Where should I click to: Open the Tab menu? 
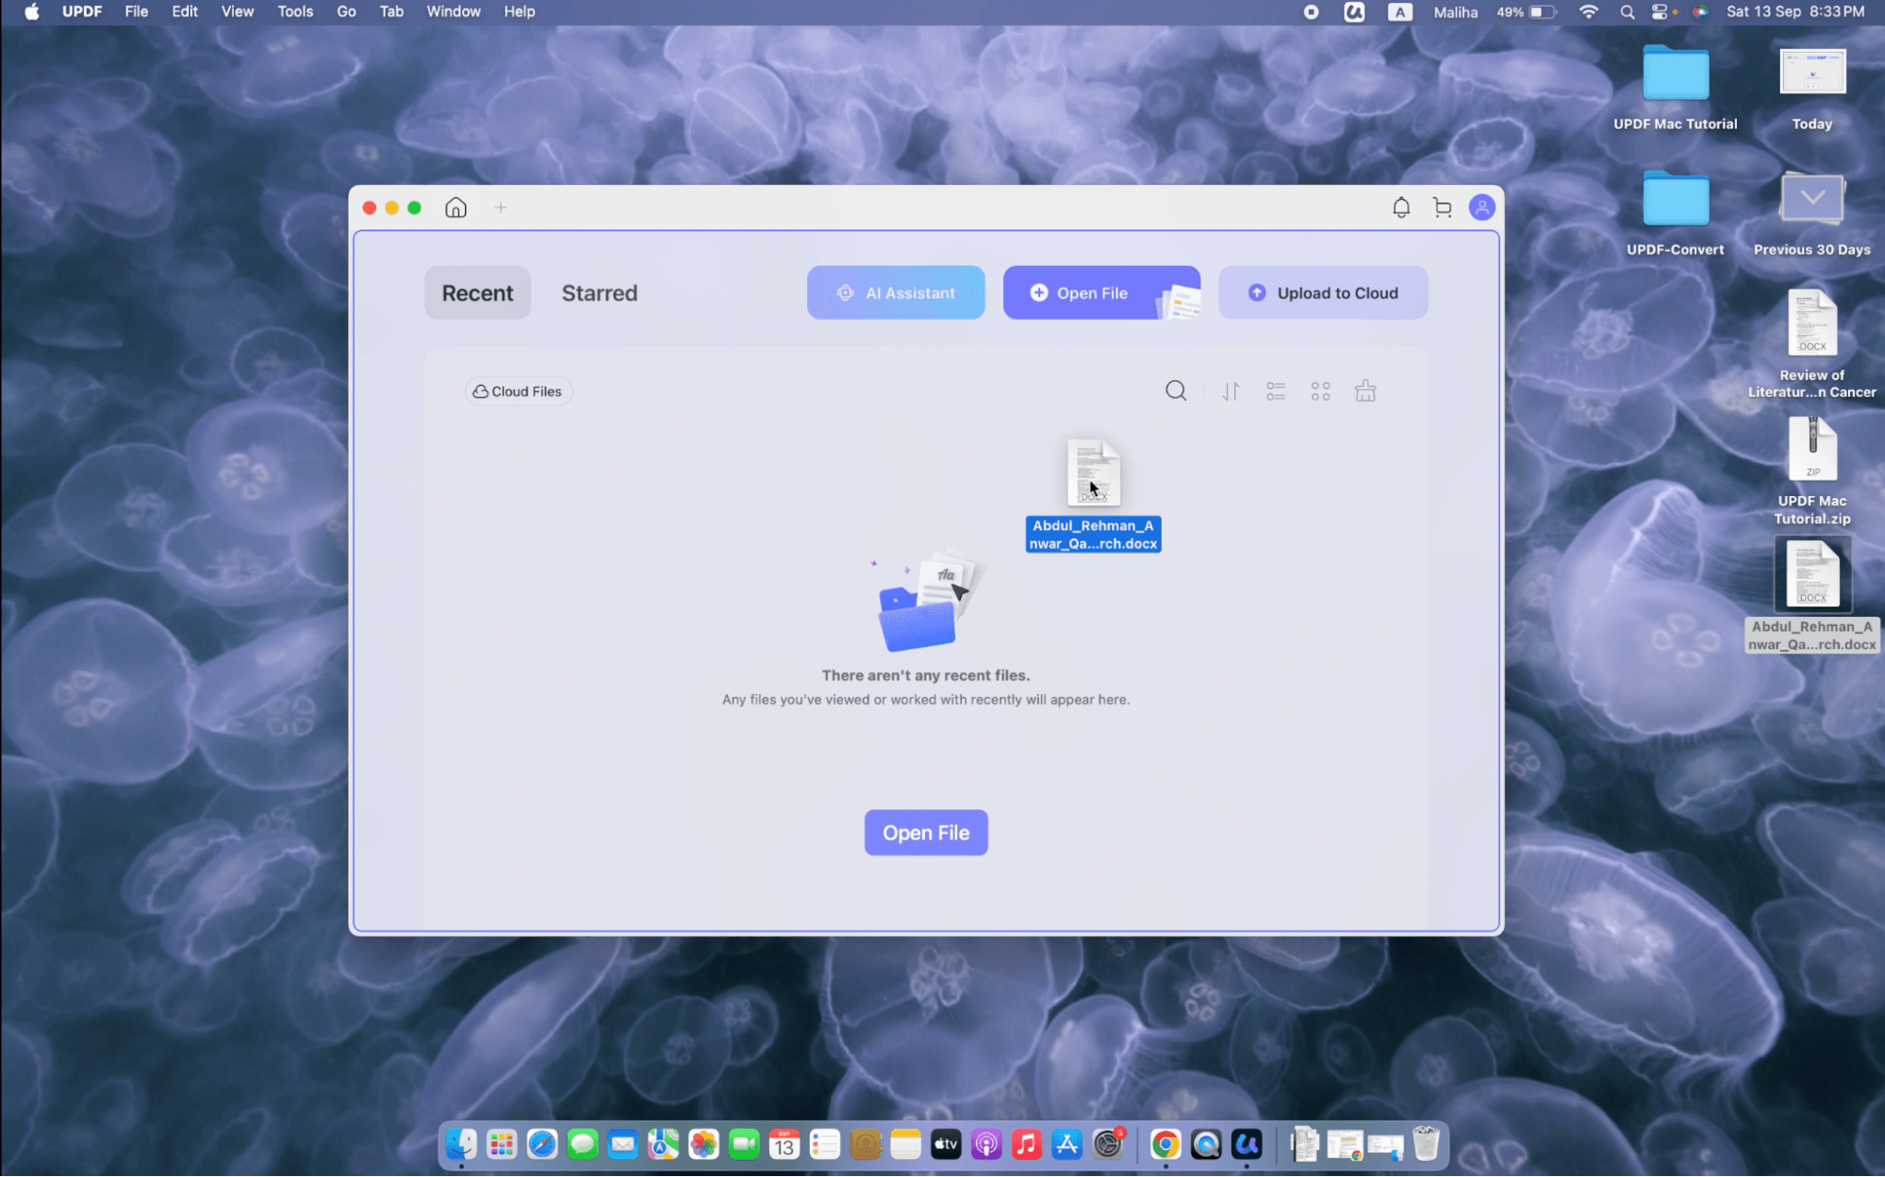(x=391, y=11)
